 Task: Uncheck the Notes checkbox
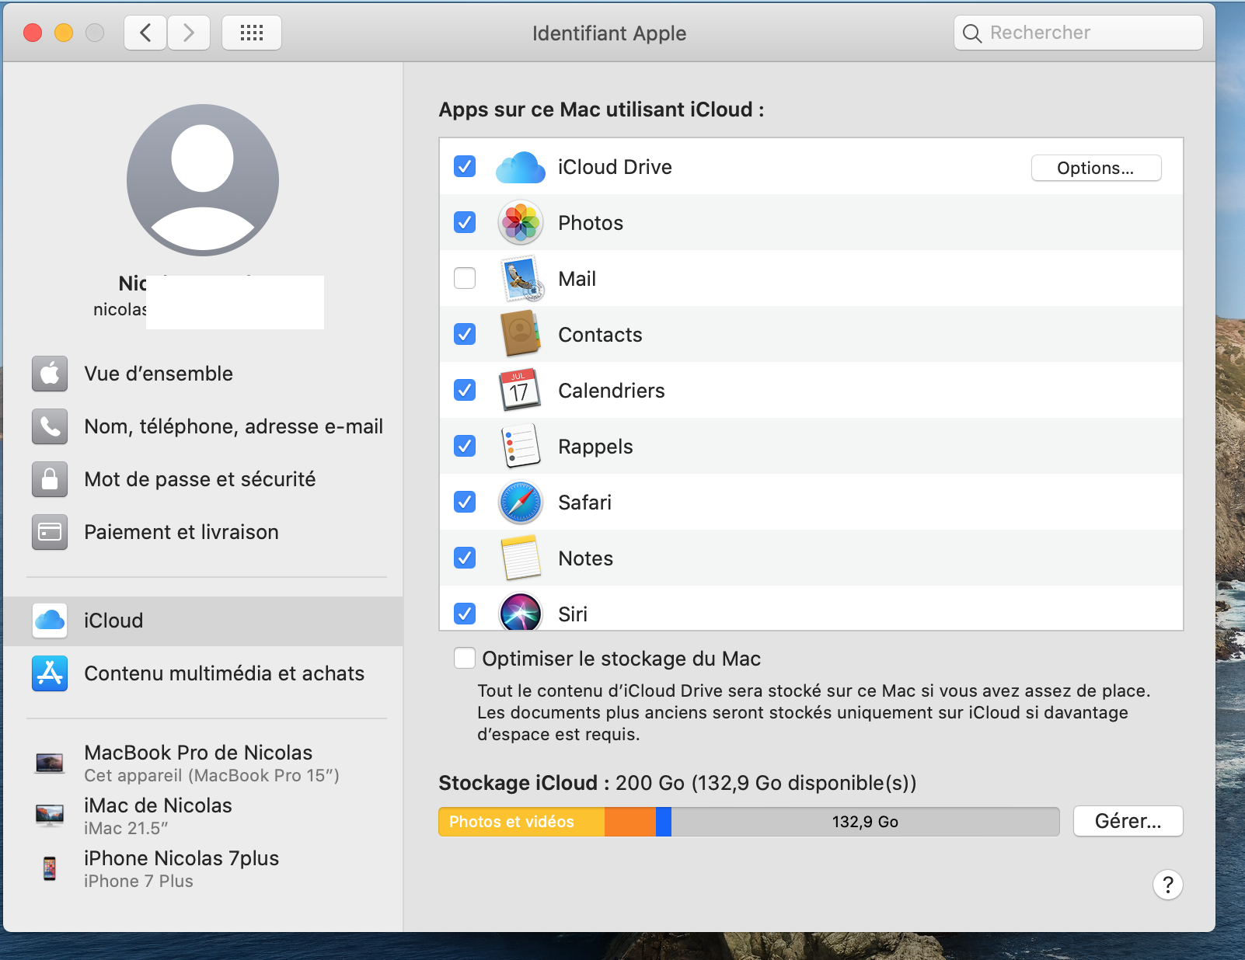tap(465, 558)
